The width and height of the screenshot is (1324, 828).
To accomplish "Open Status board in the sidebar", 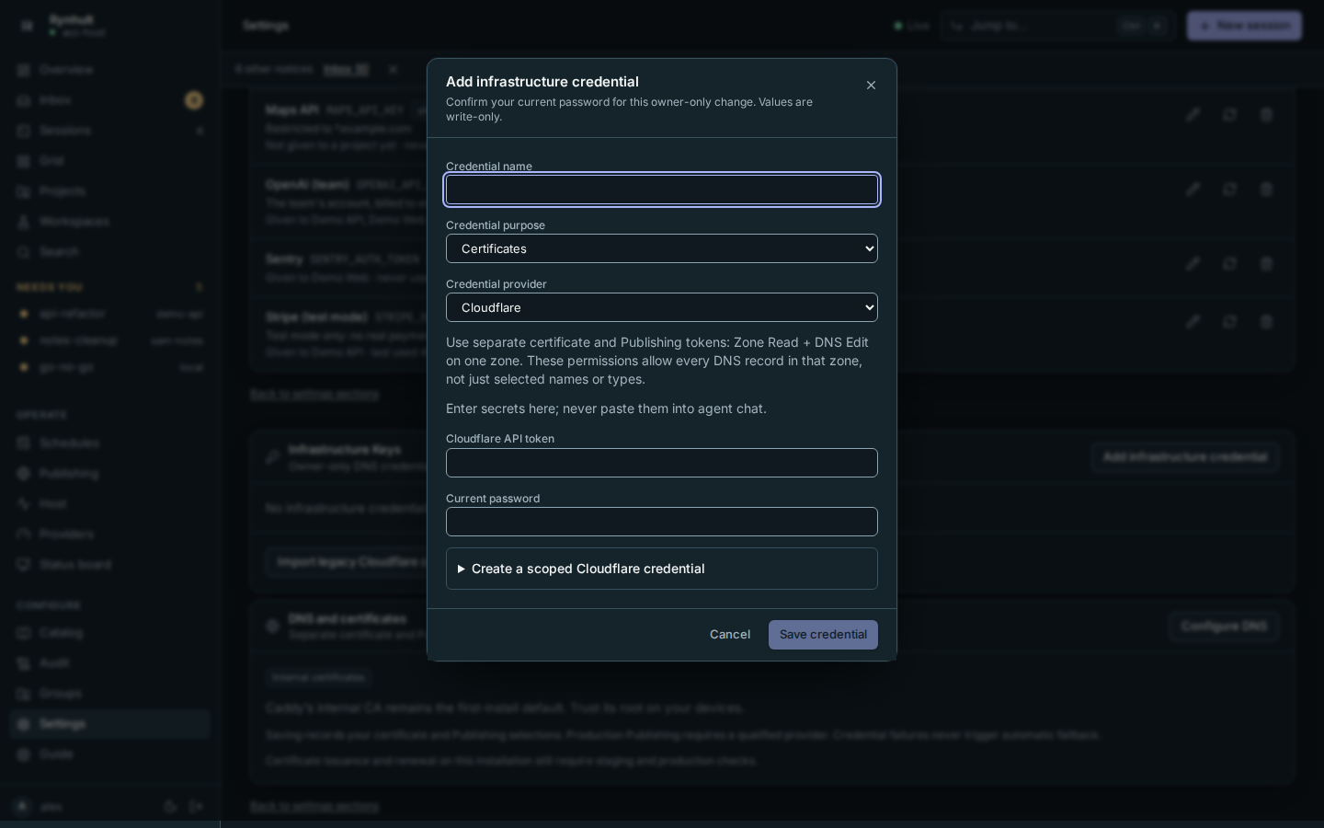I will point(110,565).
